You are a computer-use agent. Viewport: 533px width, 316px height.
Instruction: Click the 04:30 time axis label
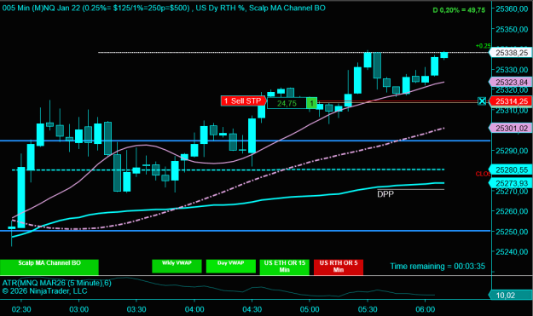click(252, 309)
